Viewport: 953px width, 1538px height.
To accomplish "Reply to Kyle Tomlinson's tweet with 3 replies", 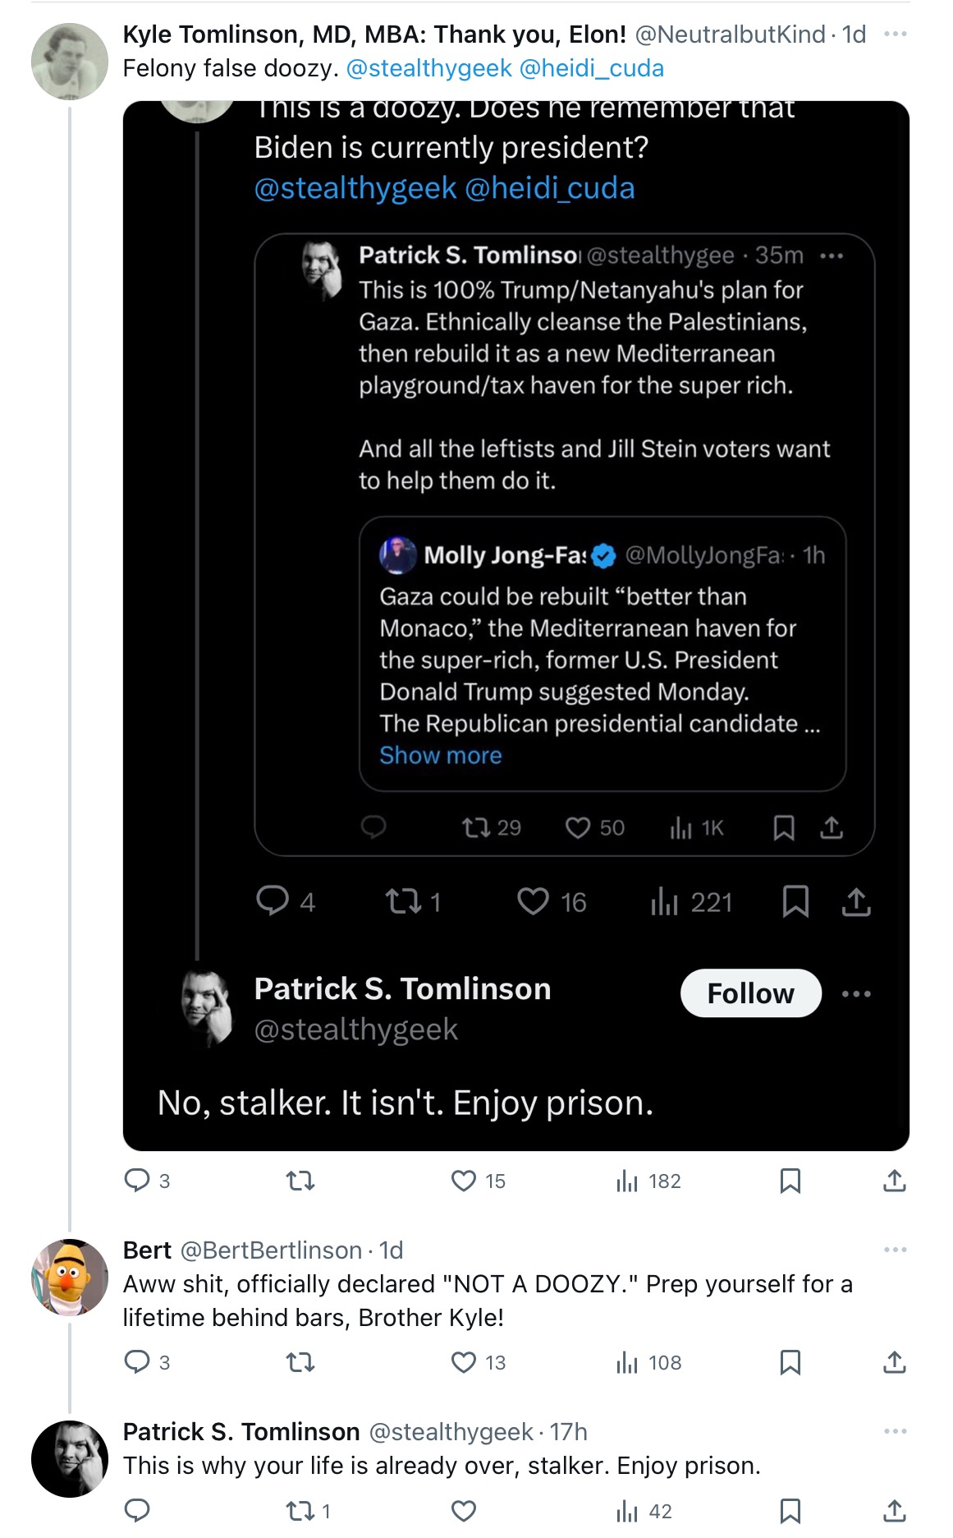I will tap(147, 1181).
